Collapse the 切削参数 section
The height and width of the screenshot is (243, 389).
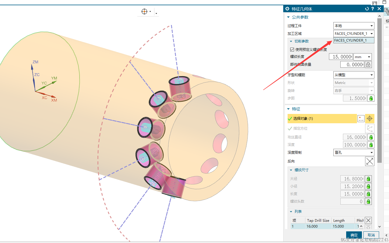tap(291, 41)
